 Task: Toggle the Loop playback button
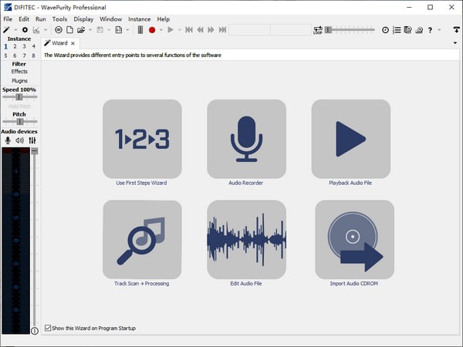point(318,30)
